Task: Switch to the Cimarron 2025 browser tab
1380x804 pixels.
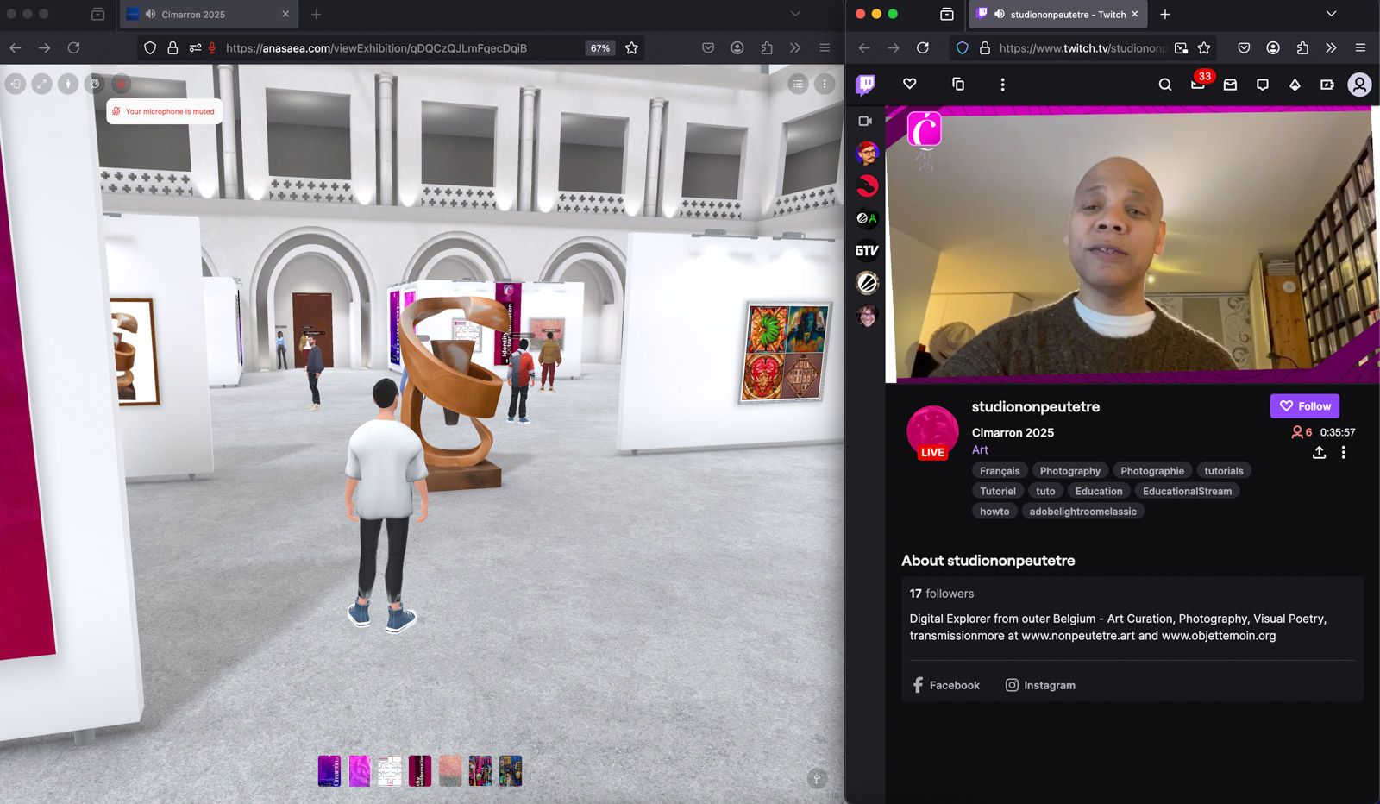Action: (209, 14)
